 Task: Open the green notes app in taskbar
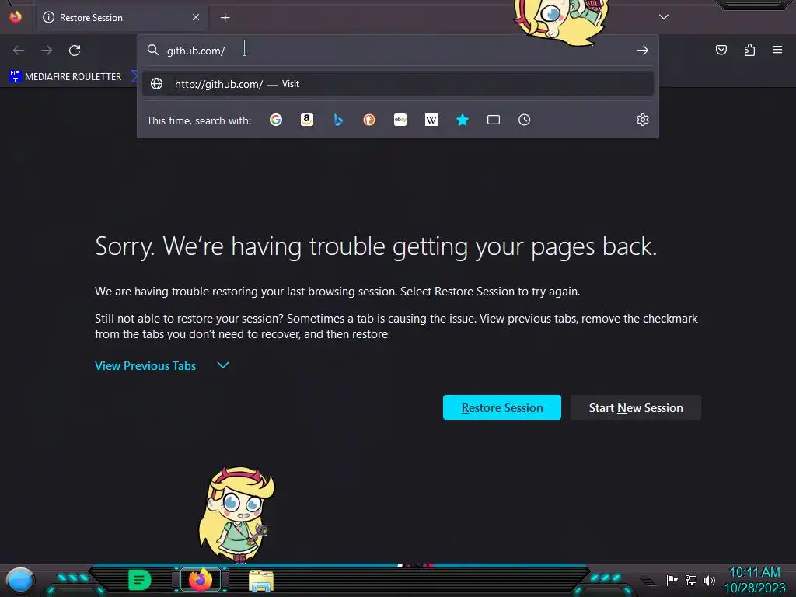(140, 580)
